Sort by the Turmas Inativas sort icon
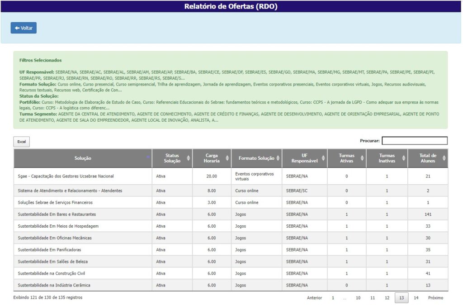This screenshot has width=463, height=305. [403, 158]
